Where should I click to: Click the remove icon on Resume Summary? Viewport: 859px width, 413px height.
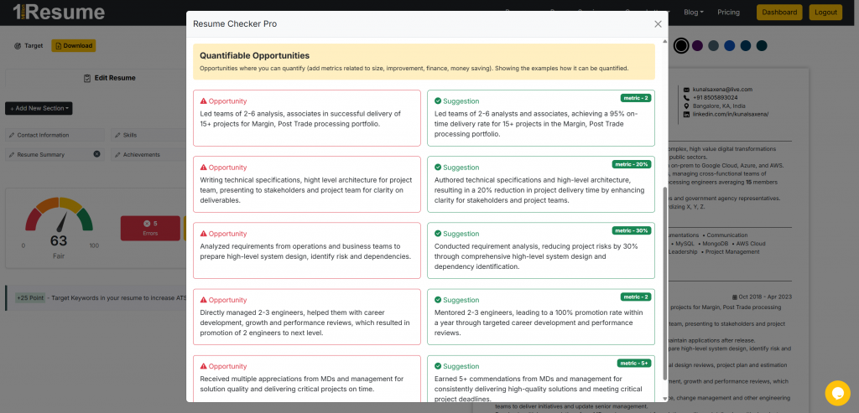(x=96, y=154)
